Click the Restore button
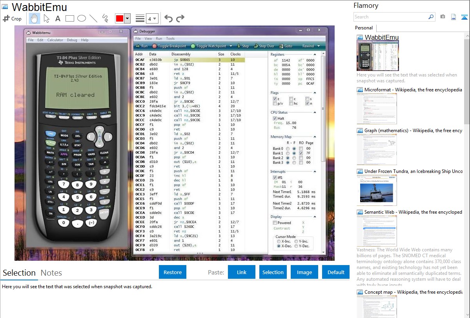This screenshot has width=470, height=318. click(x=173, y=272)
